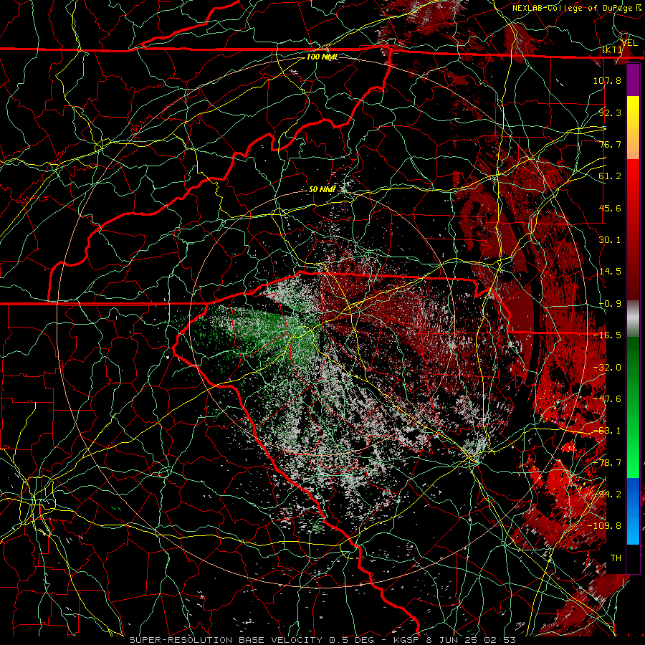The height and width of the screenshot is (645, 645).
Task: Select the yellow segment of color bar
Action: (x=633, y=112)
